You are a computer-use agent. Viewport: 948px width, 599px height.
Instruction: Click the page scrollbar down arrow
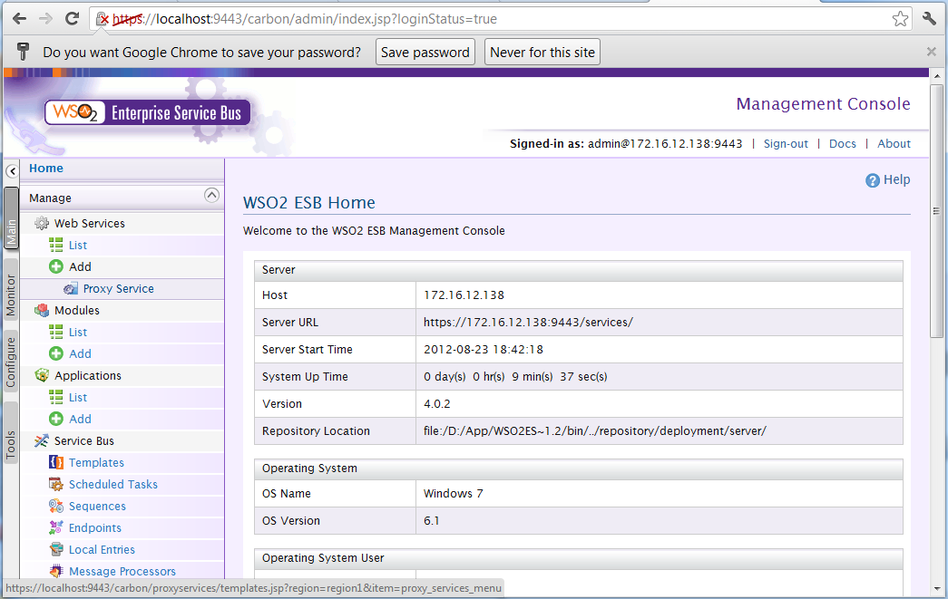(936, 589)
